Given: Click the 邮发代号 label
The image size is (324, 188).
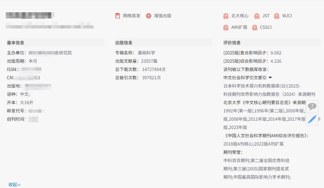Looking at the screenshot, I should (x=17, y=111).
